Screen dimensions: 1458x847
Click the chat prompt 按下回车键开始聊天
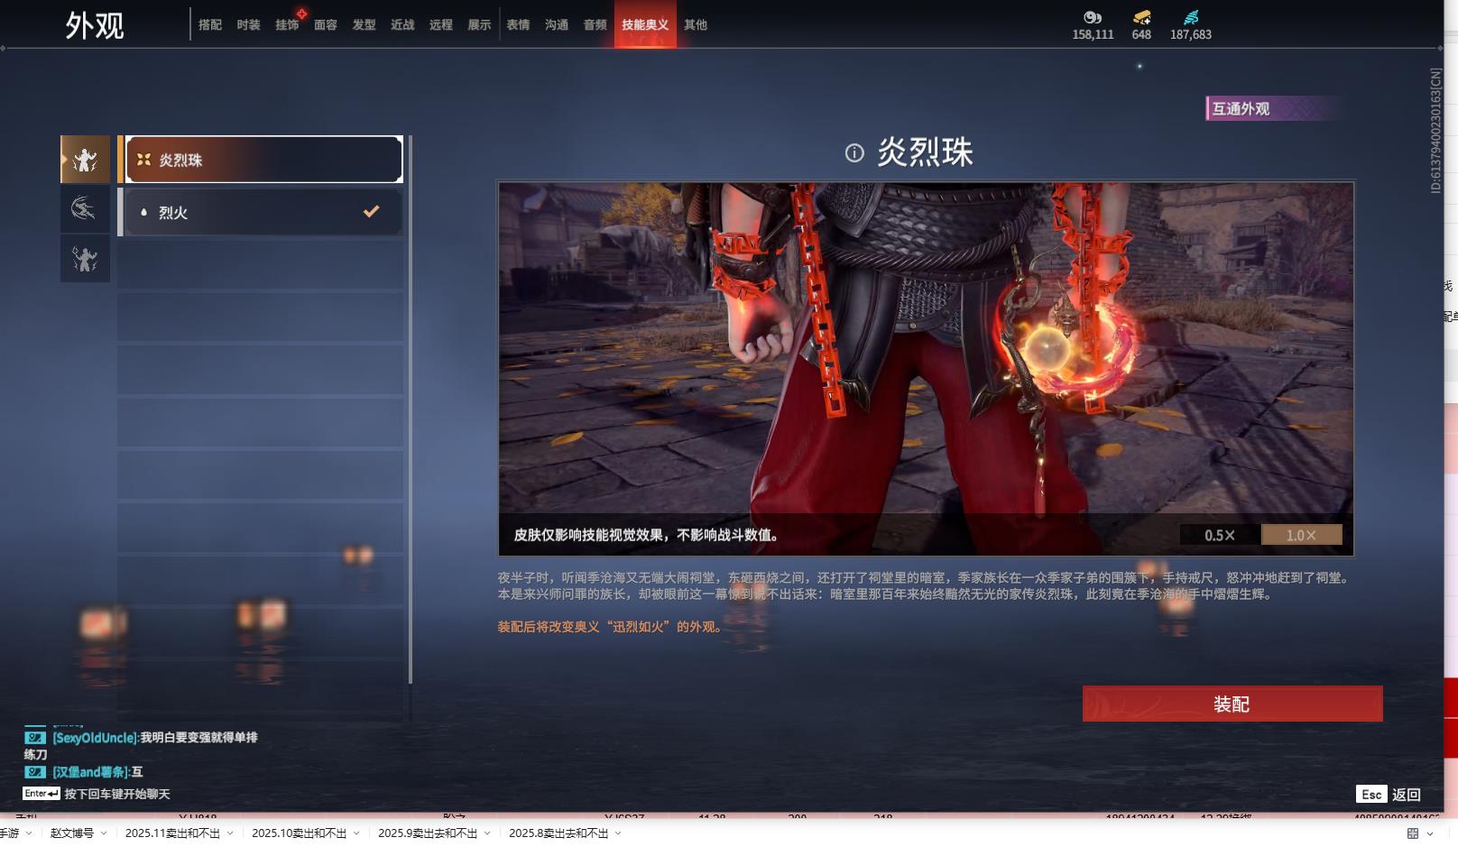[117, 794]
